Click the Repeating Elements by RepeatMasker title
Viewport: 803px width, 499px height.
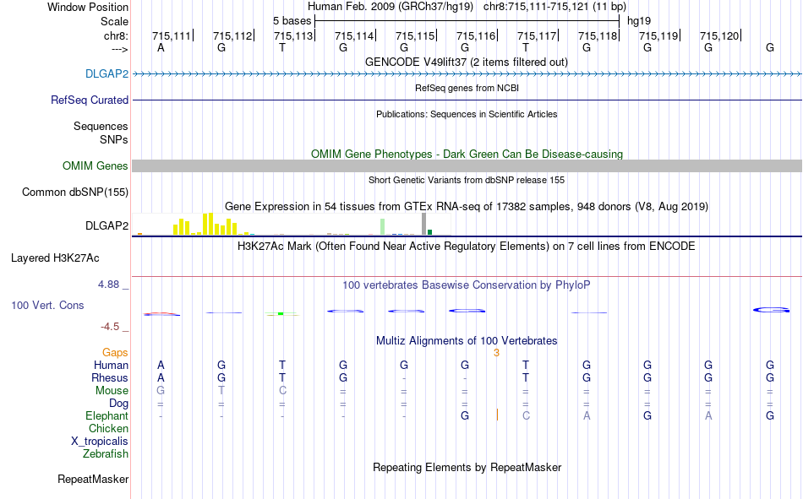click(x=467, y=467)
